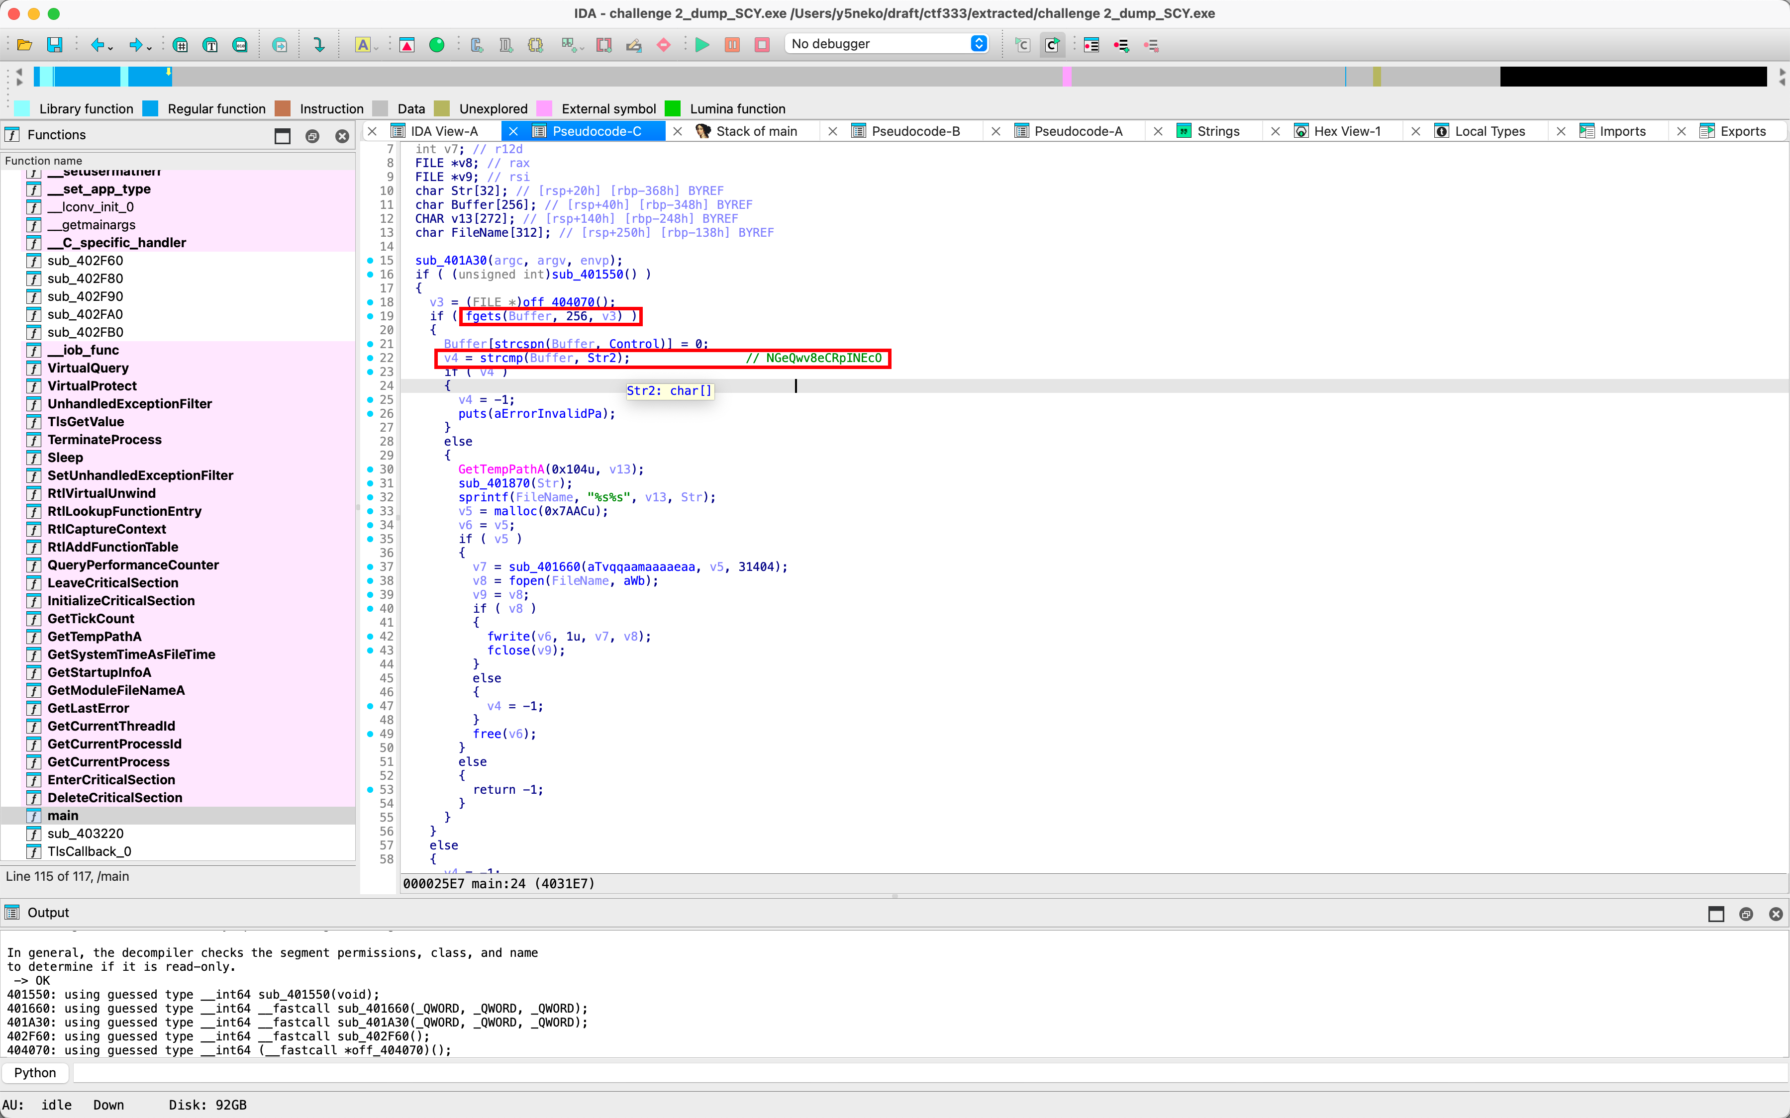Toggle breakpoint dot on line 22
This screenshot has width=1790, height=1118.
click(370, 358)
